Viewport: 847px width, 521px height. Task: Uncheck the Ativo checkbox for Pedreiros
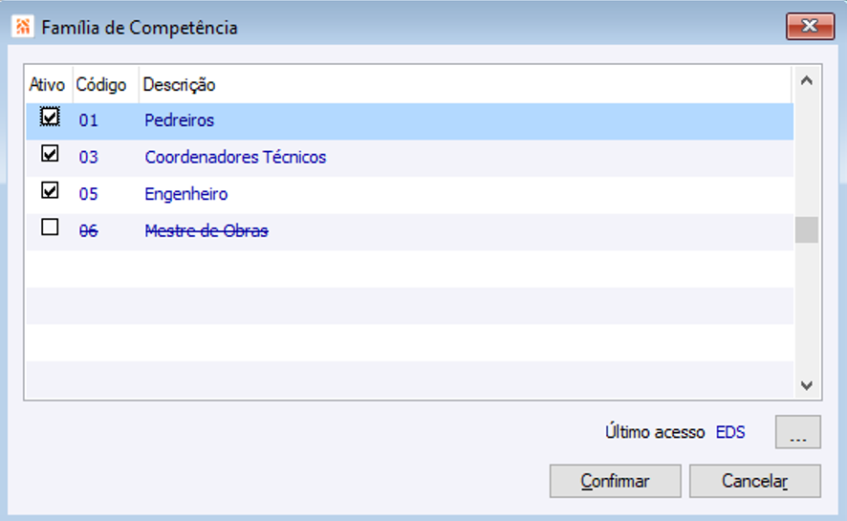click(50, 118)
